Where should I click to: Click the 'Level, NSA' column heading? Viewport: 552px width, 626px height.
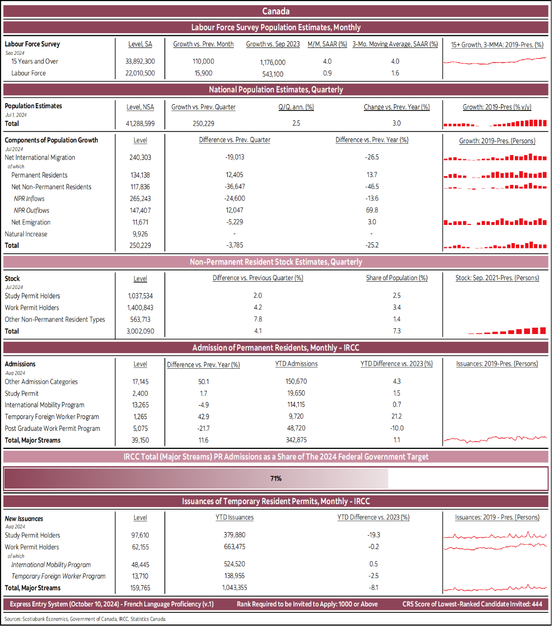(140, 107)
